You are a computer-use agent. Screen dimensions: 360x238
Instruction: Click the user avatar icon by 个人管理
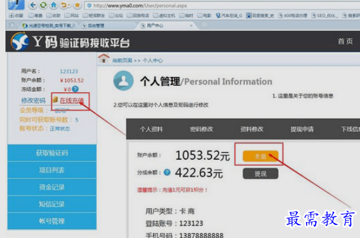pyautogui.click(x=123, y=81)
